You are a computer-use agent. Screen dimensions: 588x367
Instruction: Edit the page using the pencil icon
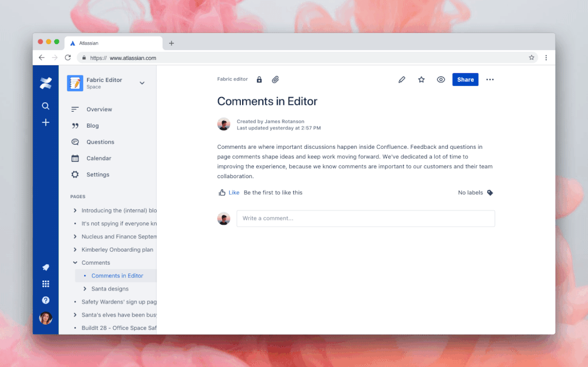(402, 79)
